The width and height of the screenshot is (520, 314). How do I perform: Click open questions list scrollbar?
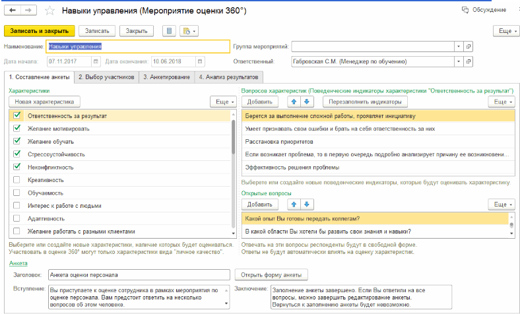click(x=511, y=225)
